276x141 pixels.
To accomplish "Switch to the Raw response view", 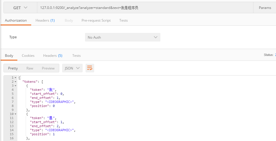I will (30, 68).
